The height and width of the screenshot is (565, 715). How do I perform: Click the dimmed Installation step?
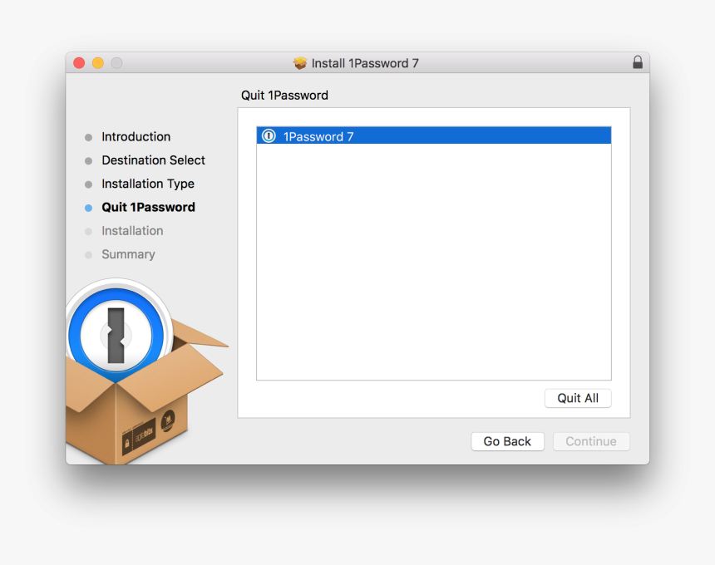click(132, 231)
